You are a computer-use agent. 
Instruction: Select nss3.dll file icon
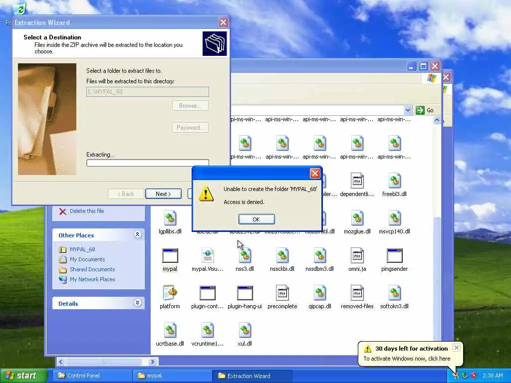pyautogui.click(x=245, y=256)
